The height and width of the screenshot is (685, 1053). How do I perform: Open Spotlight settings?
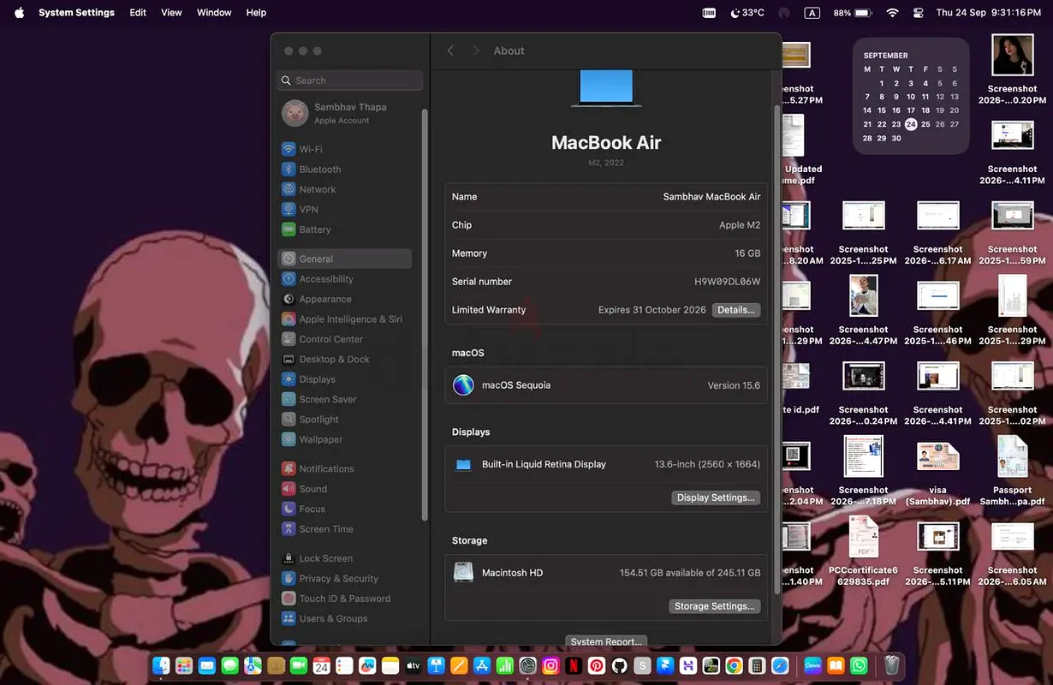(344, 420)
